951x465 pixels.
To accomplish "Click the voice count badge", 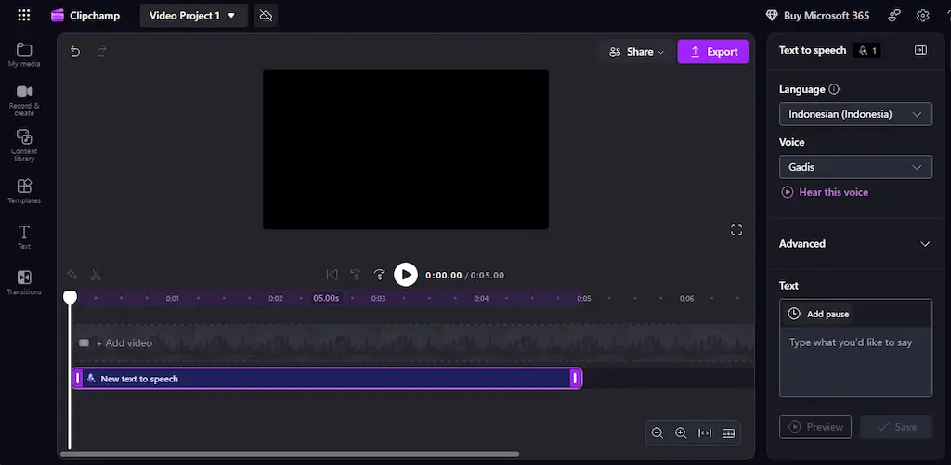I will click(866, 51).
